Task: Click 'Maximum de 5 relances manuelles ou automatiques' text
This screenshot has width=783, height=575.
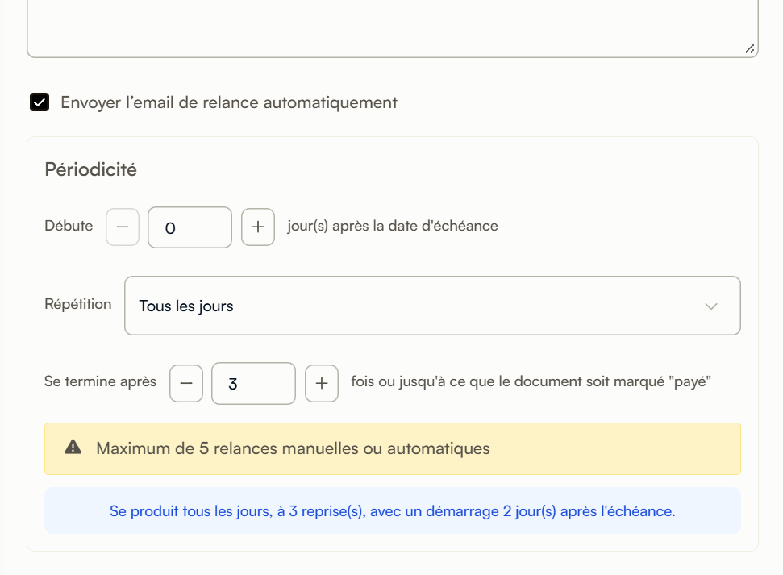Action: pyautogui.click(x=294, y=448)
